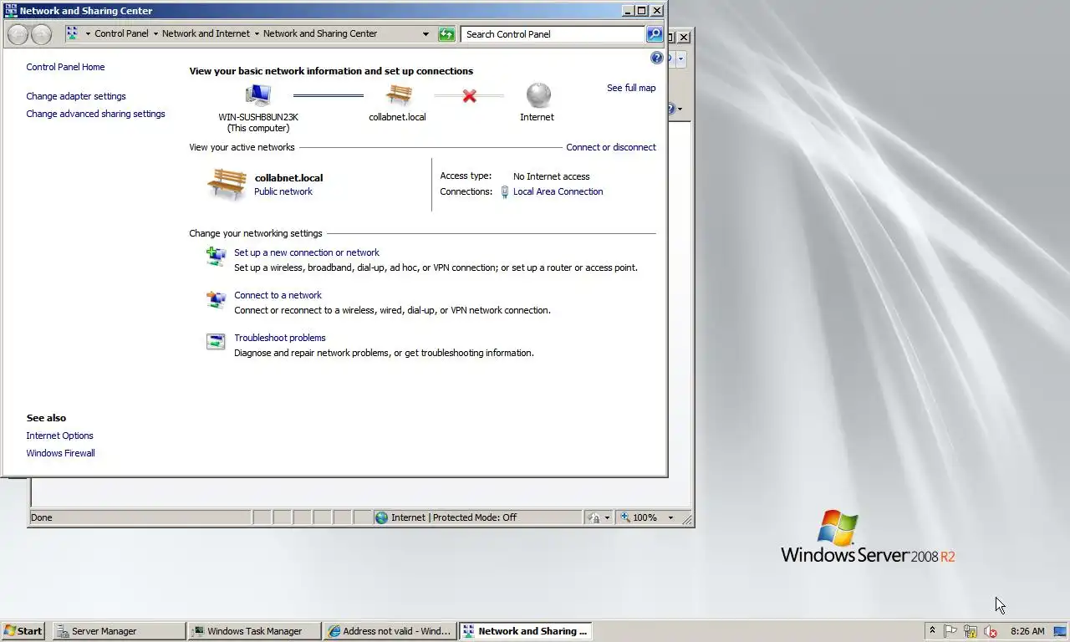Viewport: 1070px width, 642px height.
Task: Select Network and Sharing Center breadcrumb
Action: point(320,34)
